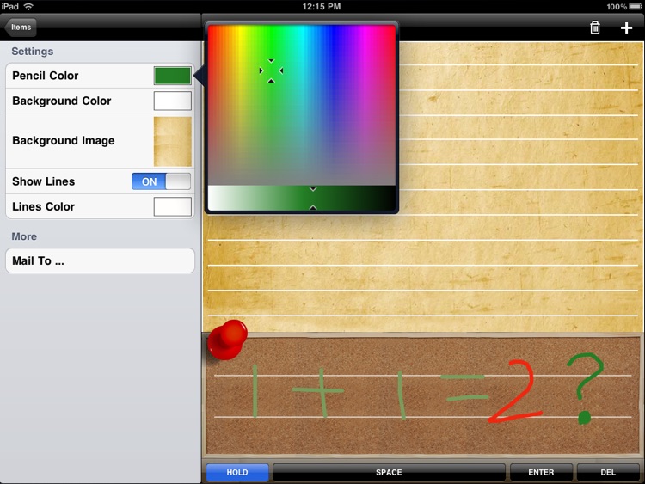Open the Lines Color swatch
This screenshot has height=484, width=645.
pyautogui.click(x=172, y=206)
